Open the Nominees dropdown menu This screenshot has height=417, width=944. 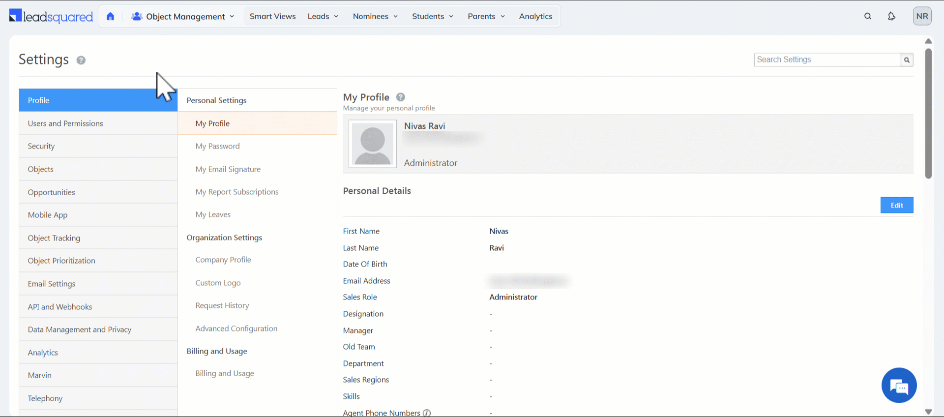(x=375, y=16)
